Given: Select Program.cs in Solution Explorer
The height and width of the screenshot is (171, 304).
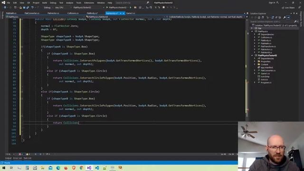Looking at the screenshot, I should click(266, 83).
